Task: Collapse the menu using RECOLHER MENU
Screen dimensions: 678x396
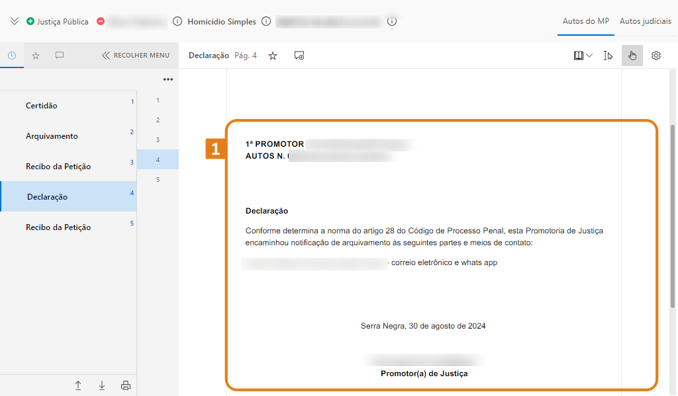Action: coord(135,56)
